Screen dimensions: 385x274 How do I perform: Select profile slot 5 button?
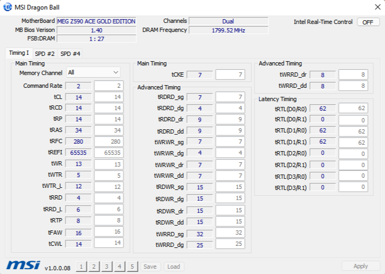[x=133, y=267]
